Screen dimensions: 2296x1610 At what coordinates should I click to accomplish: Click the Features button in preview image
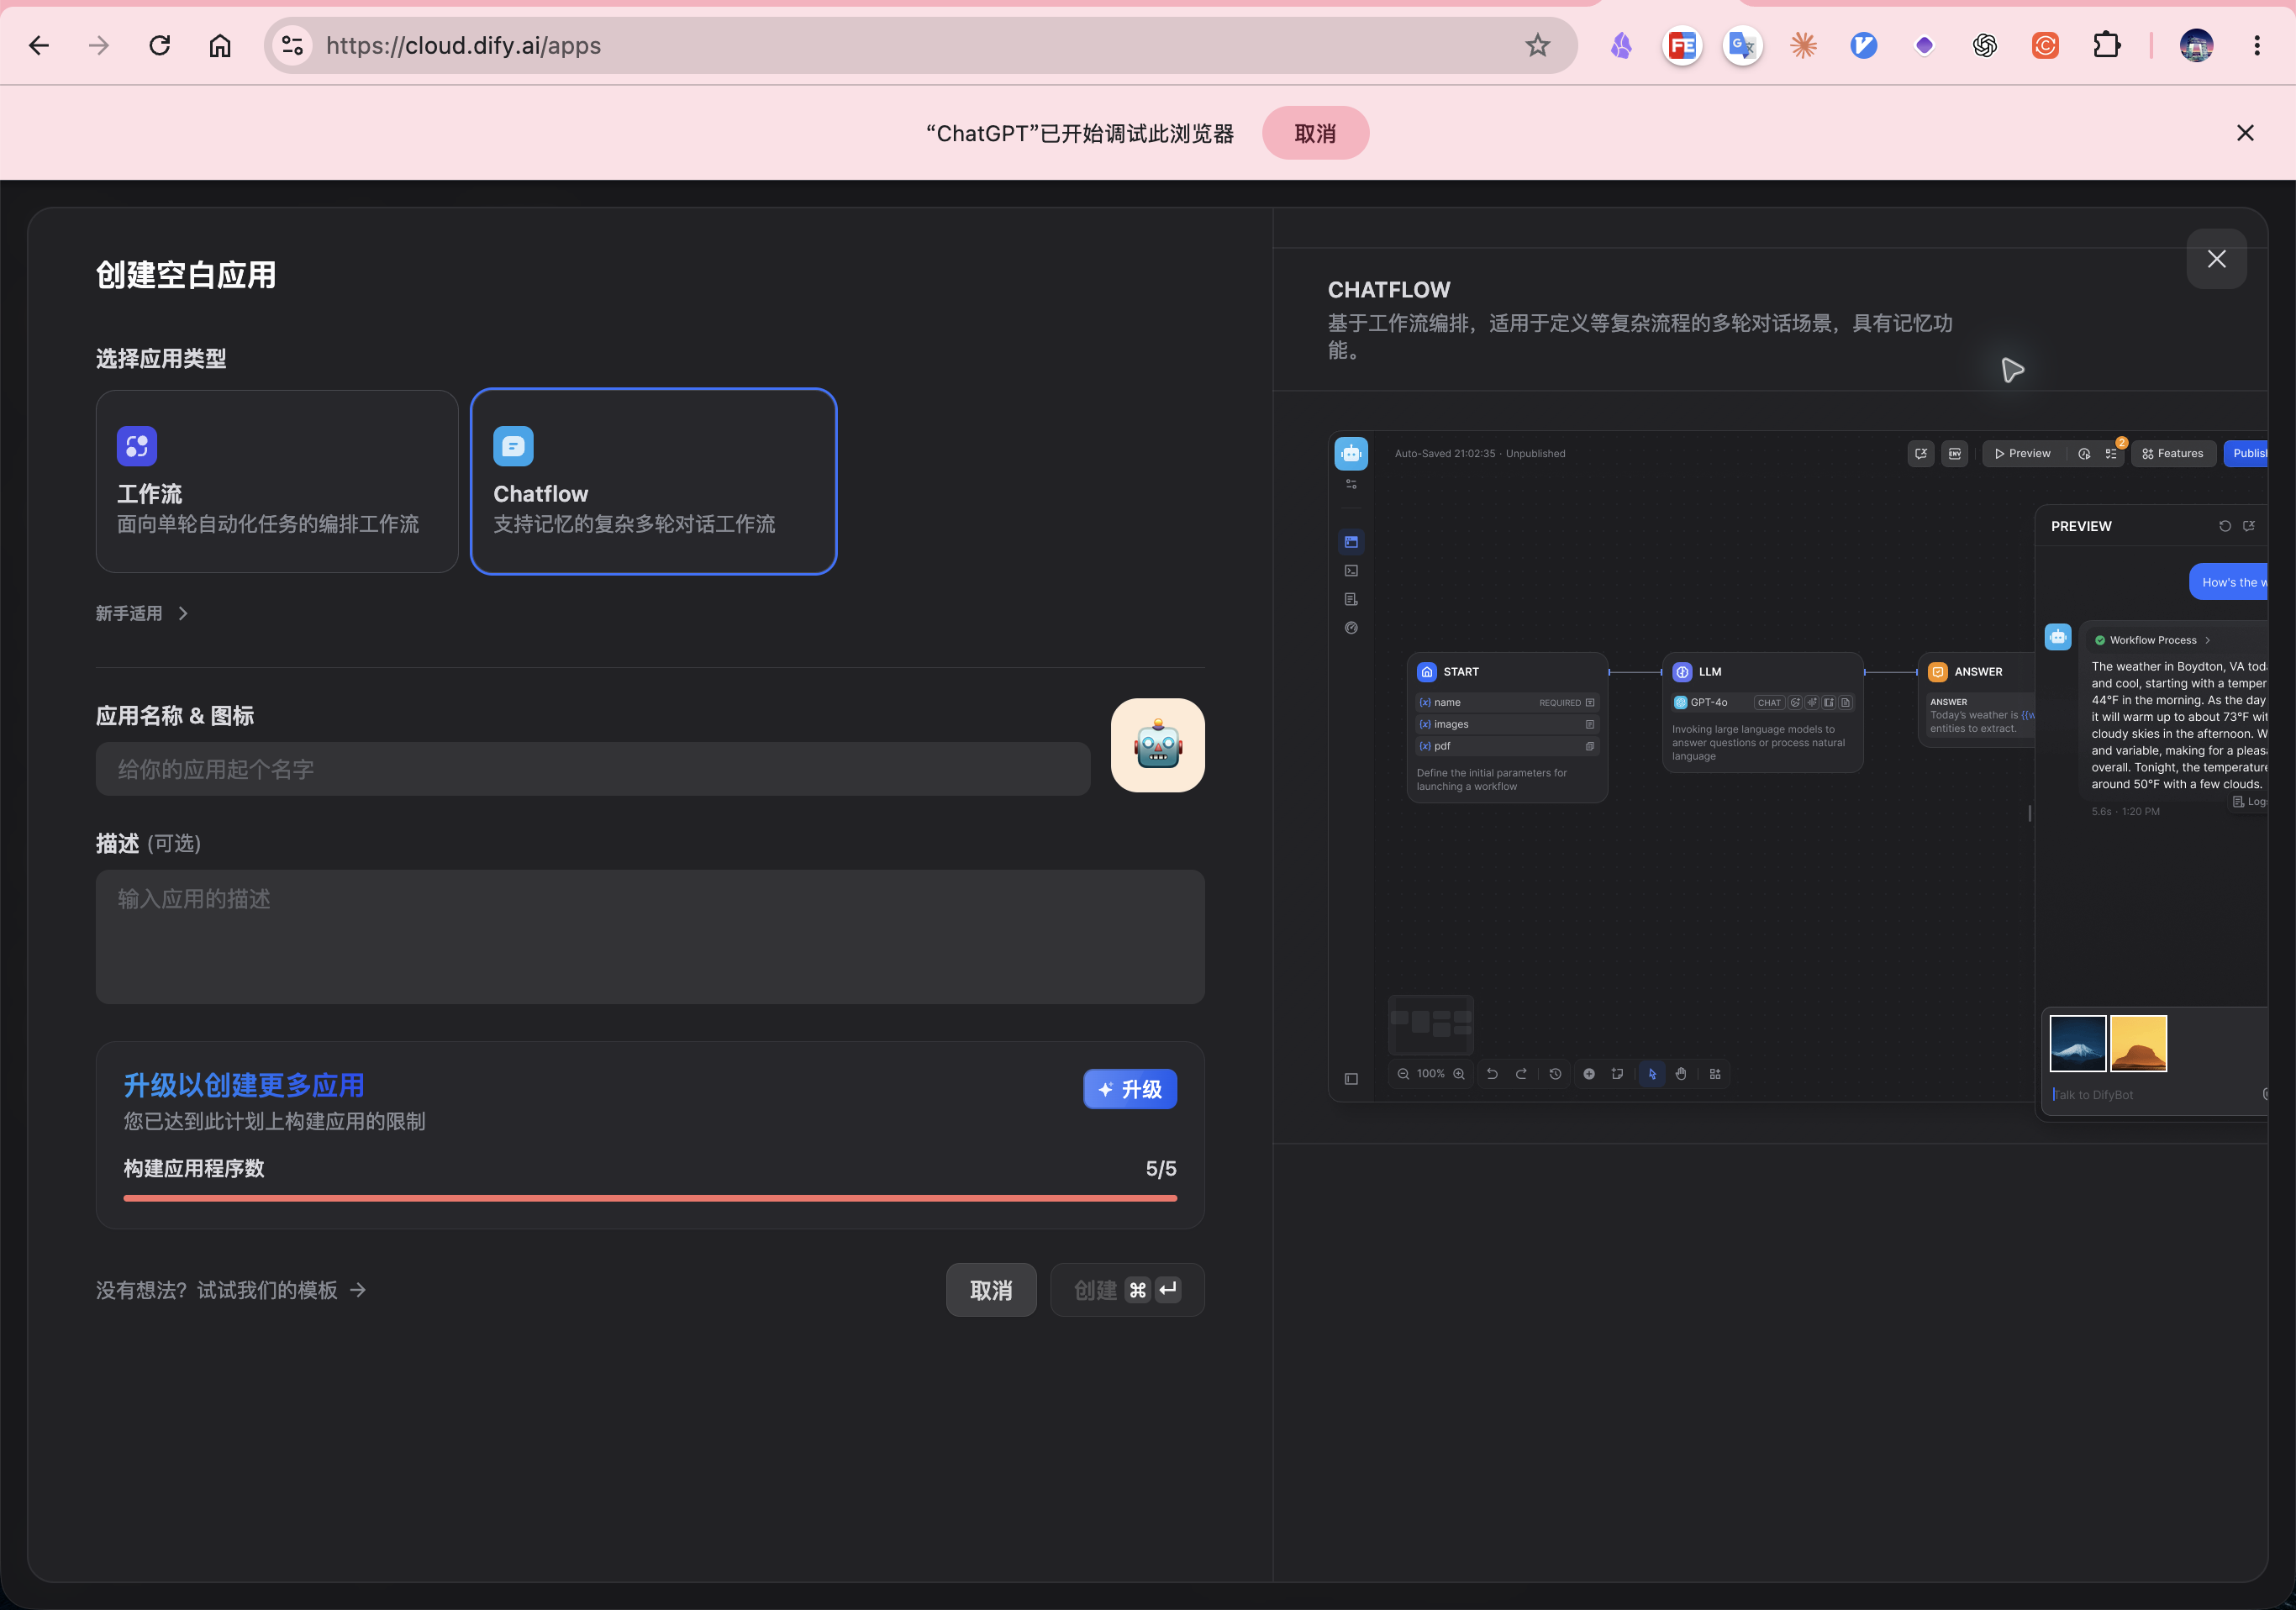[x=2173, y=453]
